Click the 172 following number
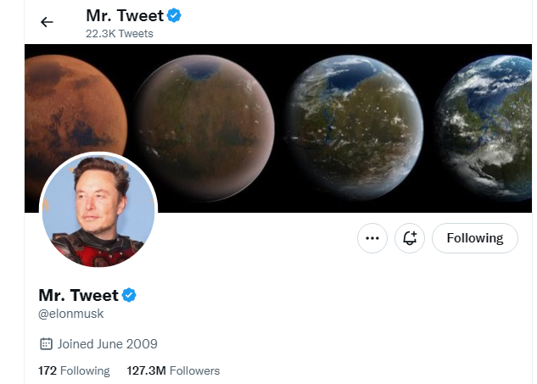 pos(48,370)
